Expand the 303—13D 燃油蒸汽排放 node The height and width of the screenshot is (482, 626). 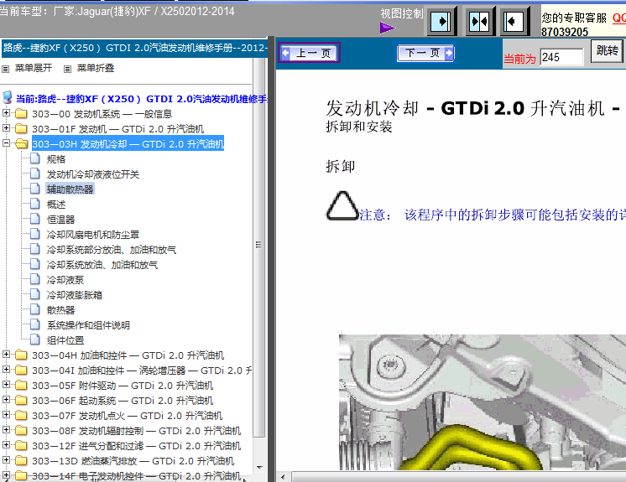(6, 459)
